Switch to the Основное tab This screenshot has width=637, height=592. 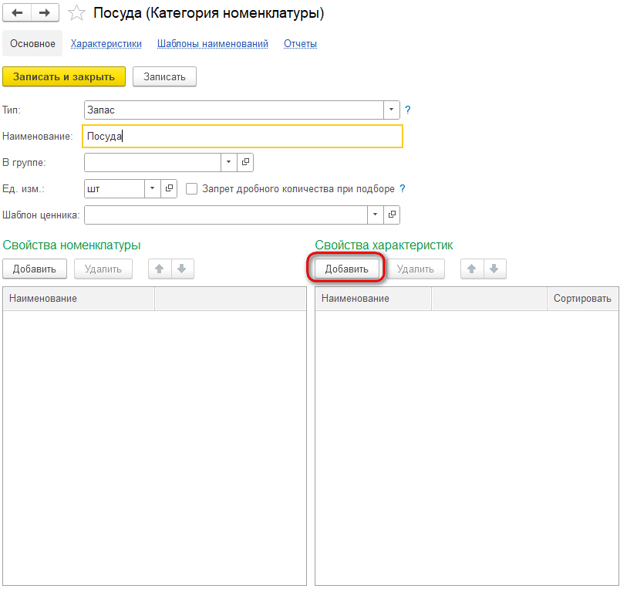coord(32,43)
